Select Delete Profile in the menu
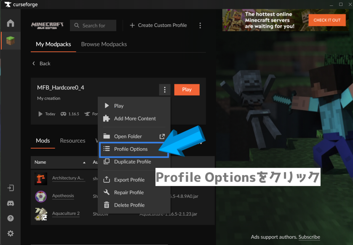Viewport: 353px width, 245px height. (134, 205)
